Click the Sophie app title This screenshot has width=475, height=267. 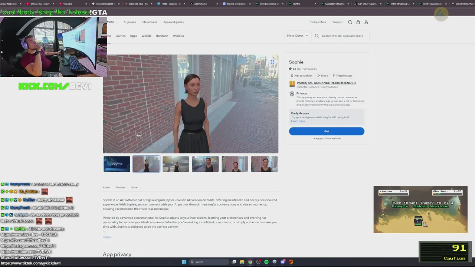coord(296,62)
